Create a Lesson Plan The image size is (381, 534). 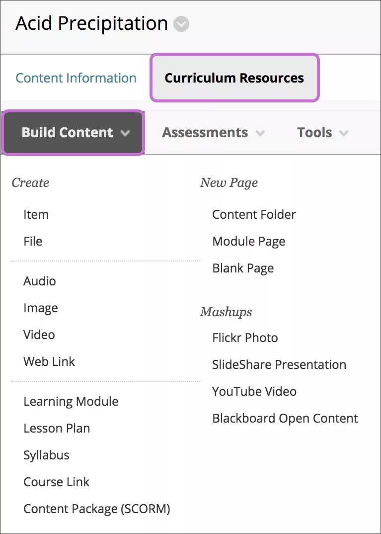56,429
